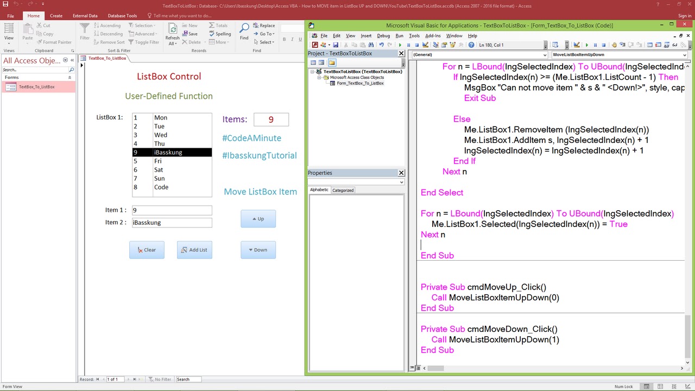
Task: Expand the View button dropdown in ribbon
Action: [x=9, y=42]
